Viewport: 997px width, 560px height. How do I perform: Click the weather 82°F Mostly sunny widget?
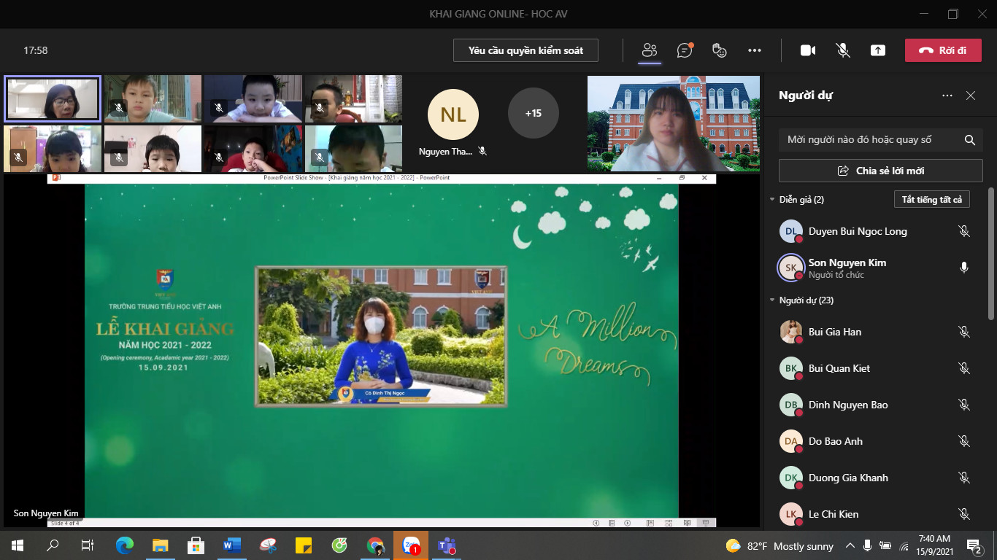point(779,545)
